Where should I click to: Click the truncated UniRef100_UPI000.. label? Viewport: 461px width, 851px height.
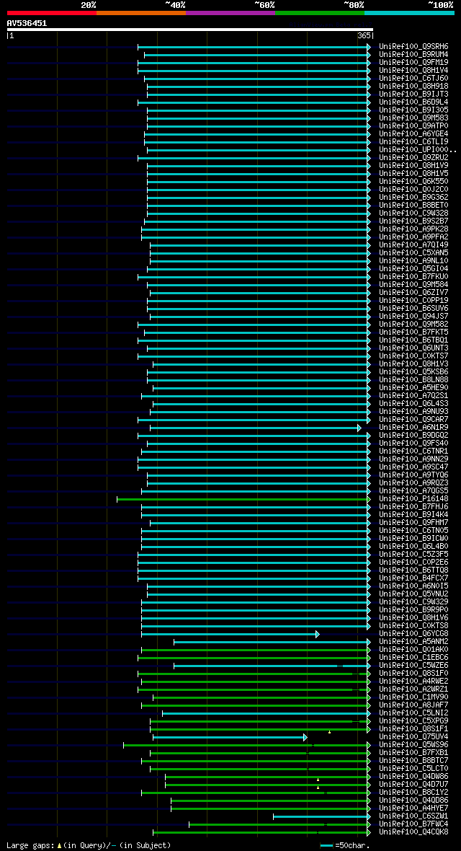tap(419, 150)
